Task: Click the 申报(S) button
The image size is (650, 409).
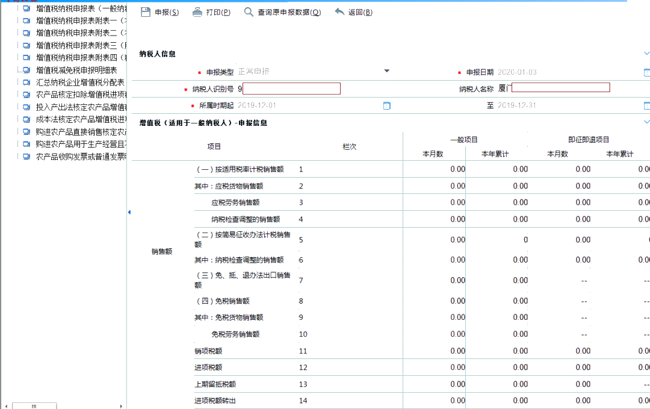Action: pos(159,11)
